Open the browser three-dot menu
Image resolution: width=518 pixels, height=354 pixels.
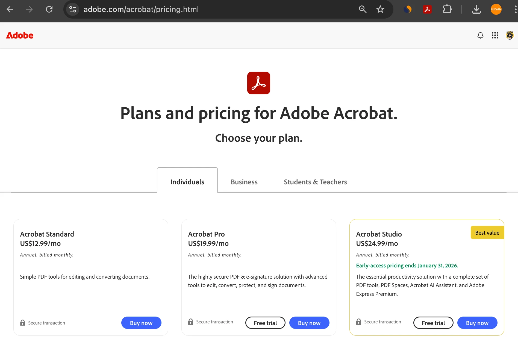click(x=515, y=9)
